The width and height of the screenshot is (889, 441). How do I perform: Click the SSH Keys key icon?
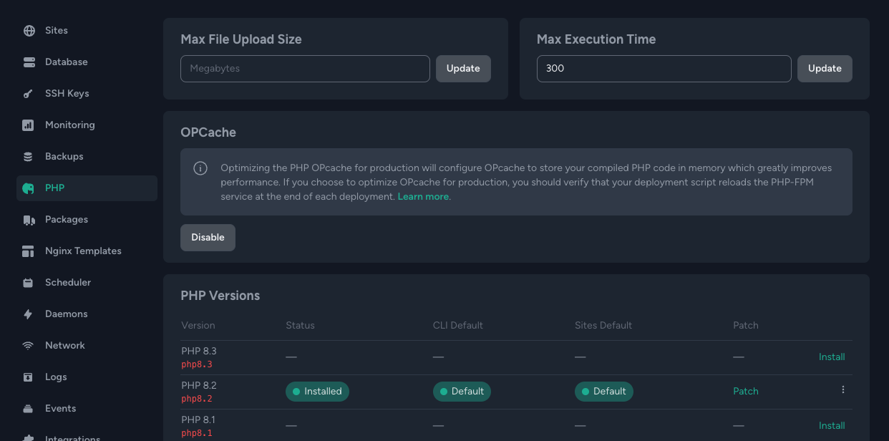pyautogui.click(x=29, y=94)
